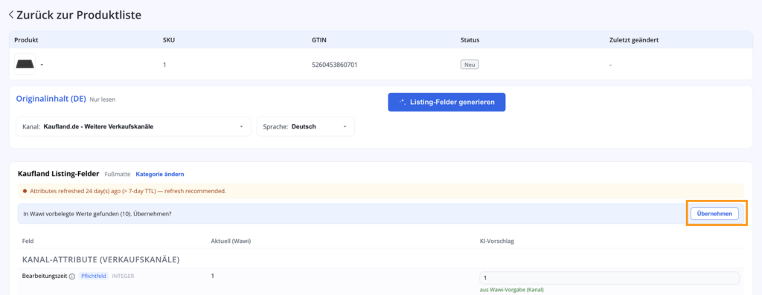Click the back chevron arrow icon
This screenshot has height=295, width=762.
pos(11,15)
